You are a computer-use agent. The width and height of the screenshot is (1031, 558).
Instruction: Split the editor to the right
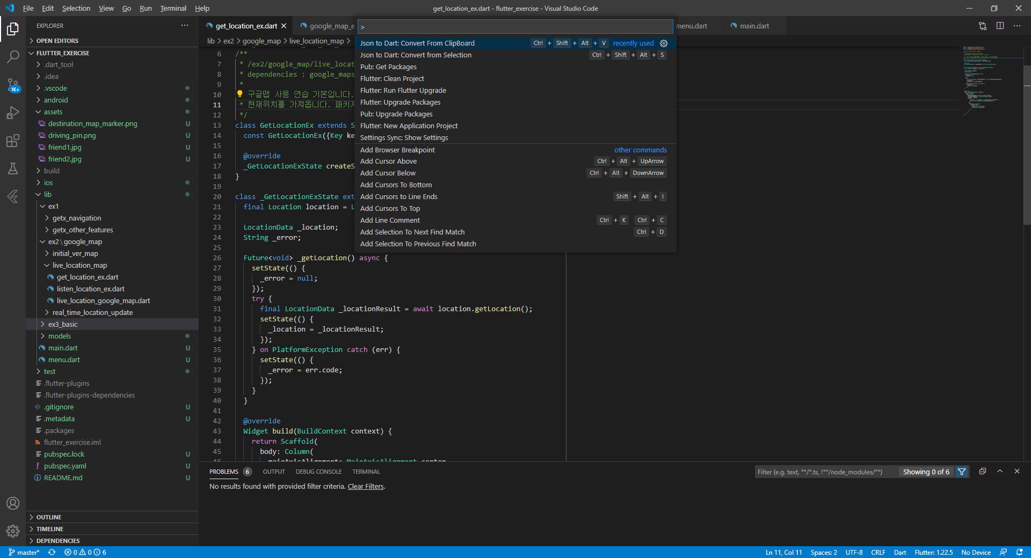tap(1000, 26)
